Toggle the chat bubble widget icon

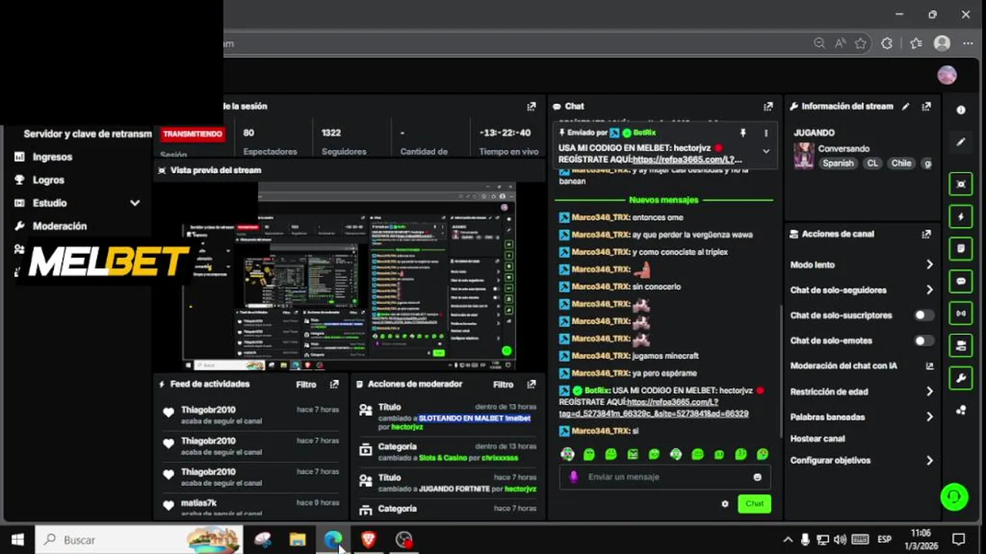(961, 281)
